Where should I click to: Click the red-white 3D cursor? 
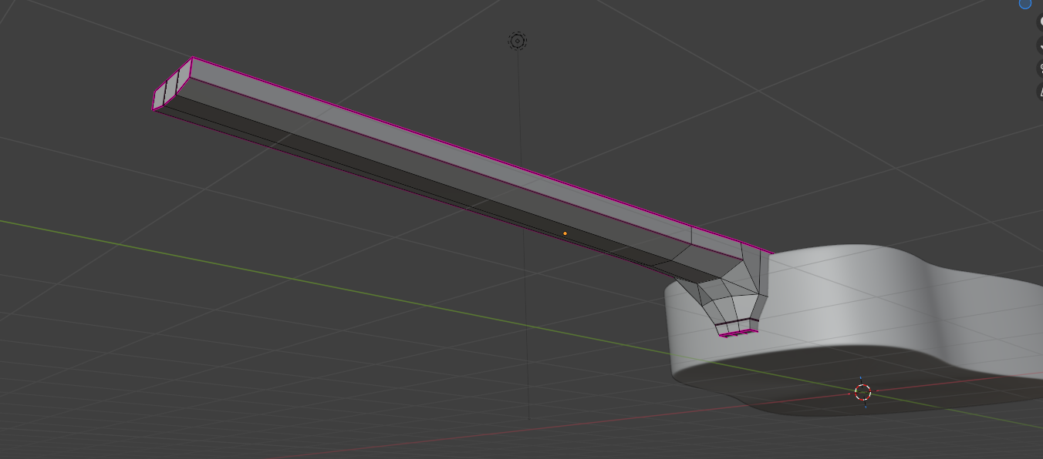[x=863, y=393]
